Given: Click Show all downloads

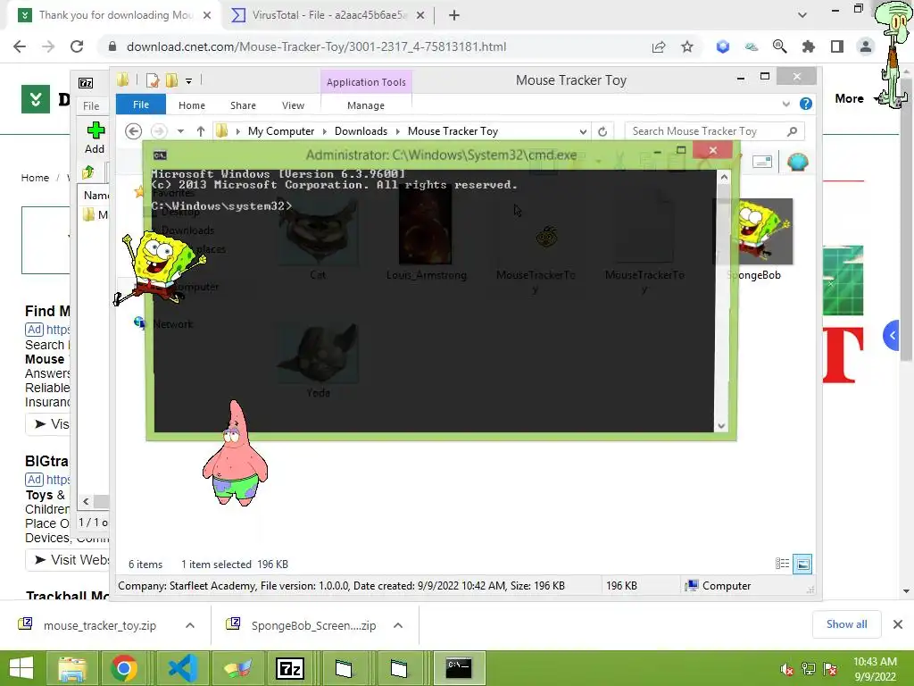Looking at the screenshot, I should point(846,624).
